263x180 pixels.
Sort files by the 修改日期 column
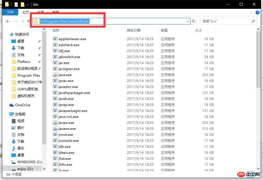134,30
